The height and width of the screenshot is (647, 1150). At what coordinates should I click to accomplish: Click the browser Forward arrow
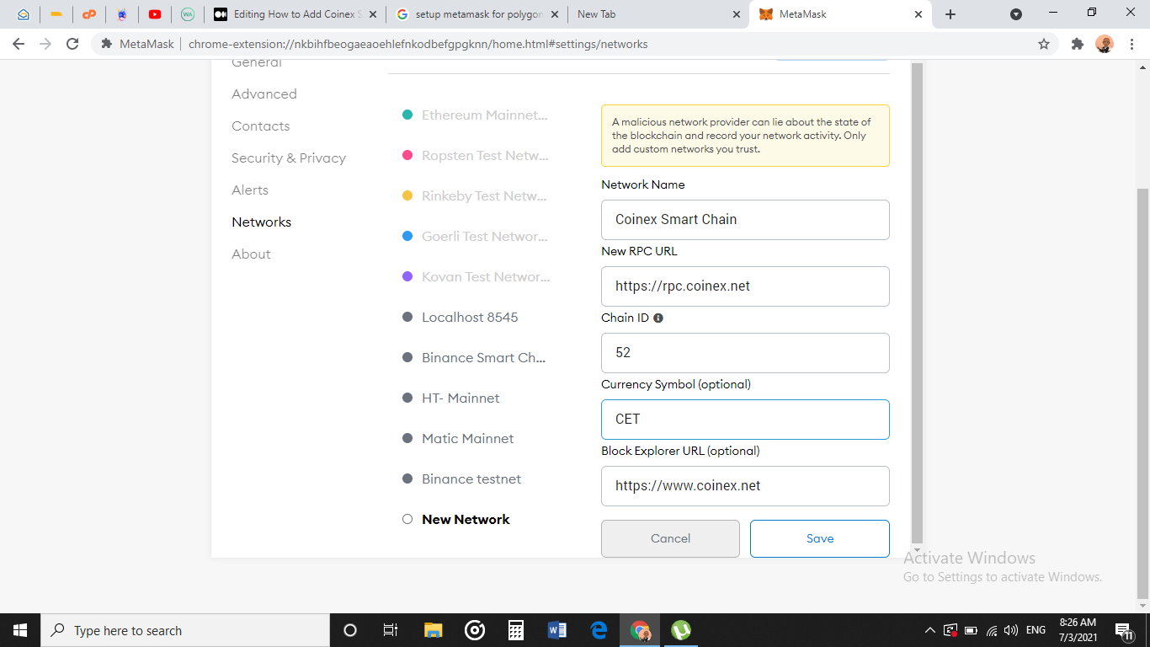pos(45,44)
